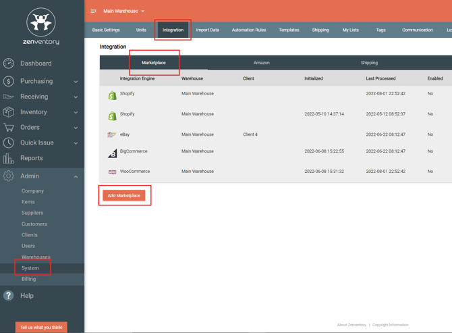Go to the Dashboard menu item
Screen dimensions: 452x333
coord(36,63)
